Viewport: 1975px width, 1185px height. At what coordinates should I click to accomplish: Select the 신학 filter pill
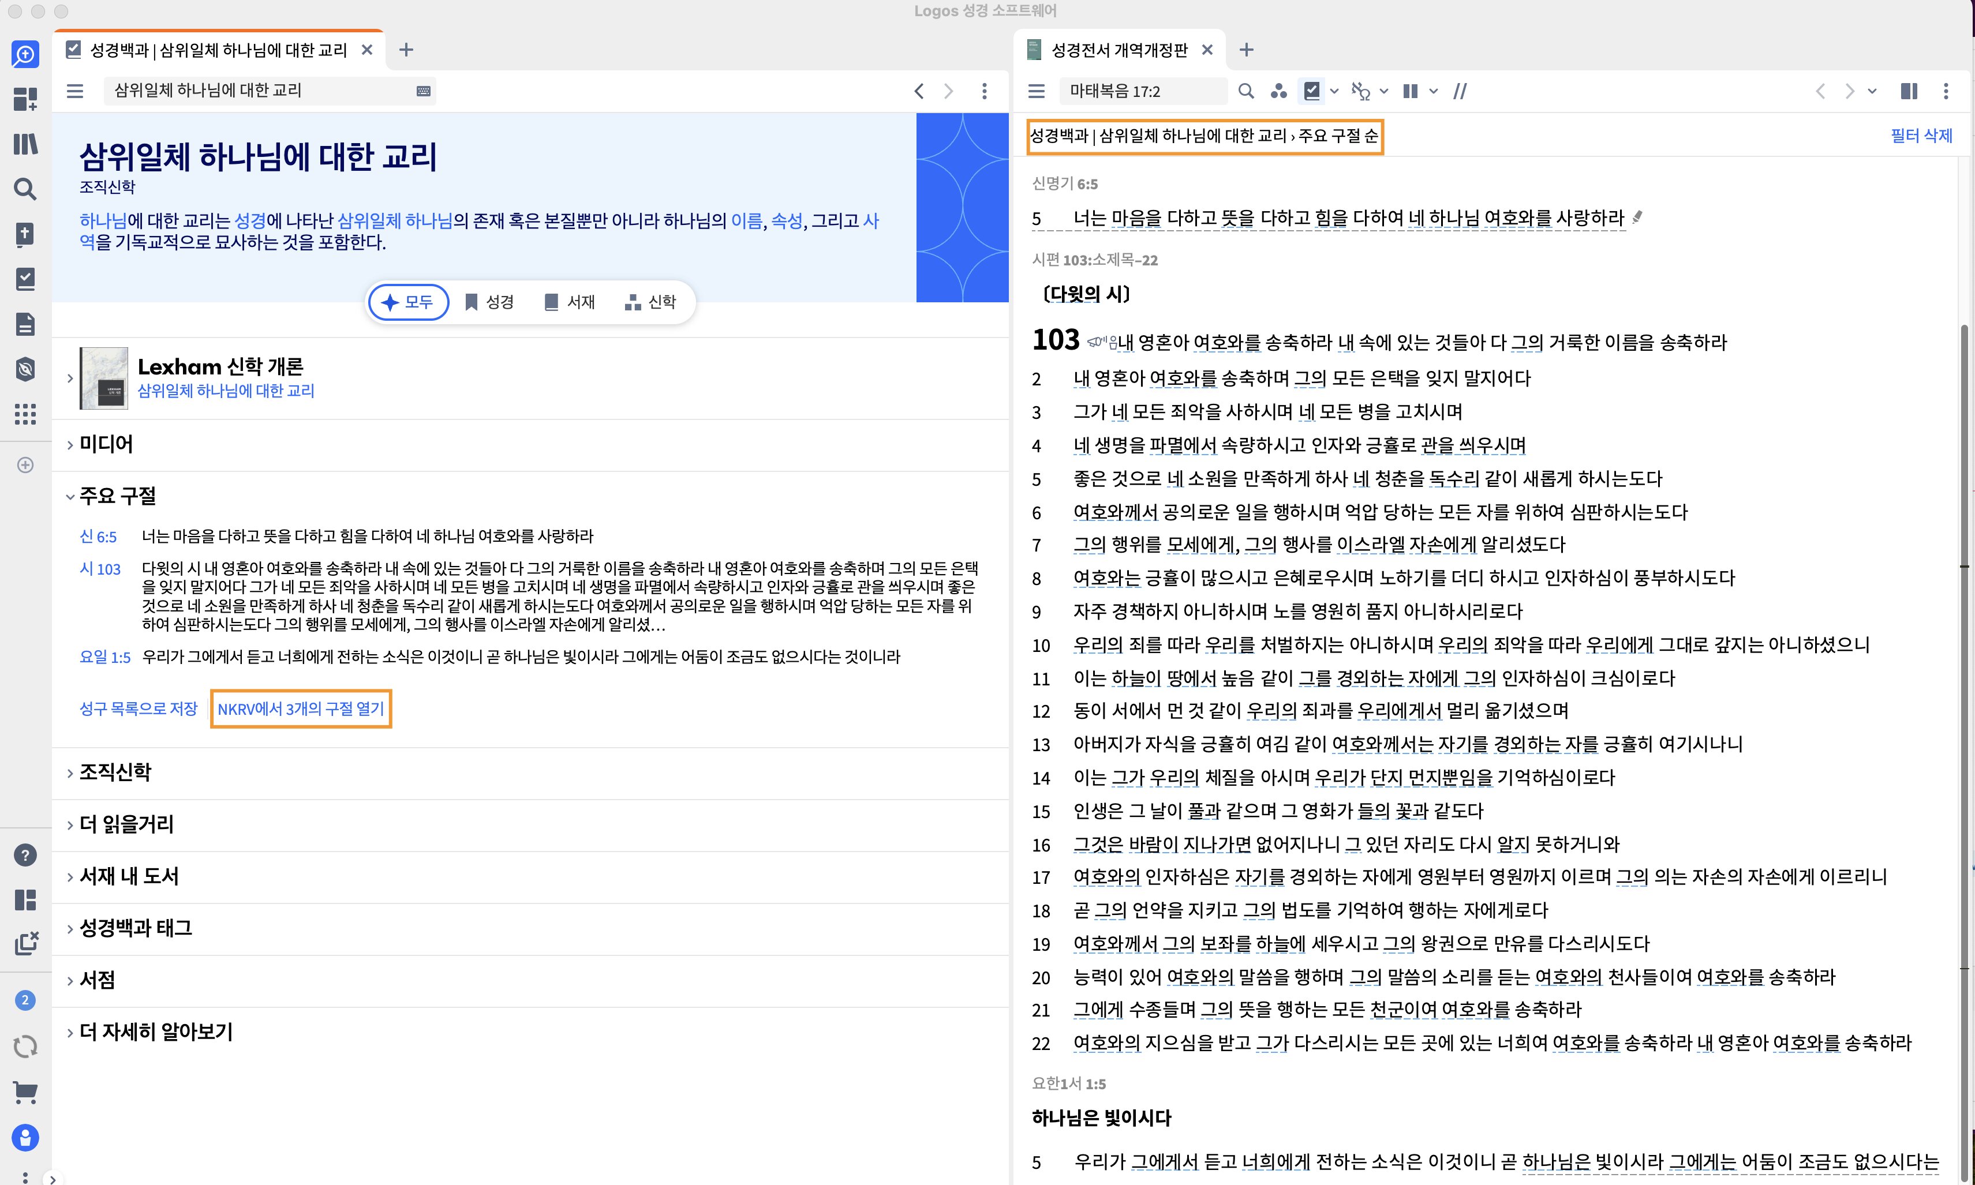click(651, 302)
